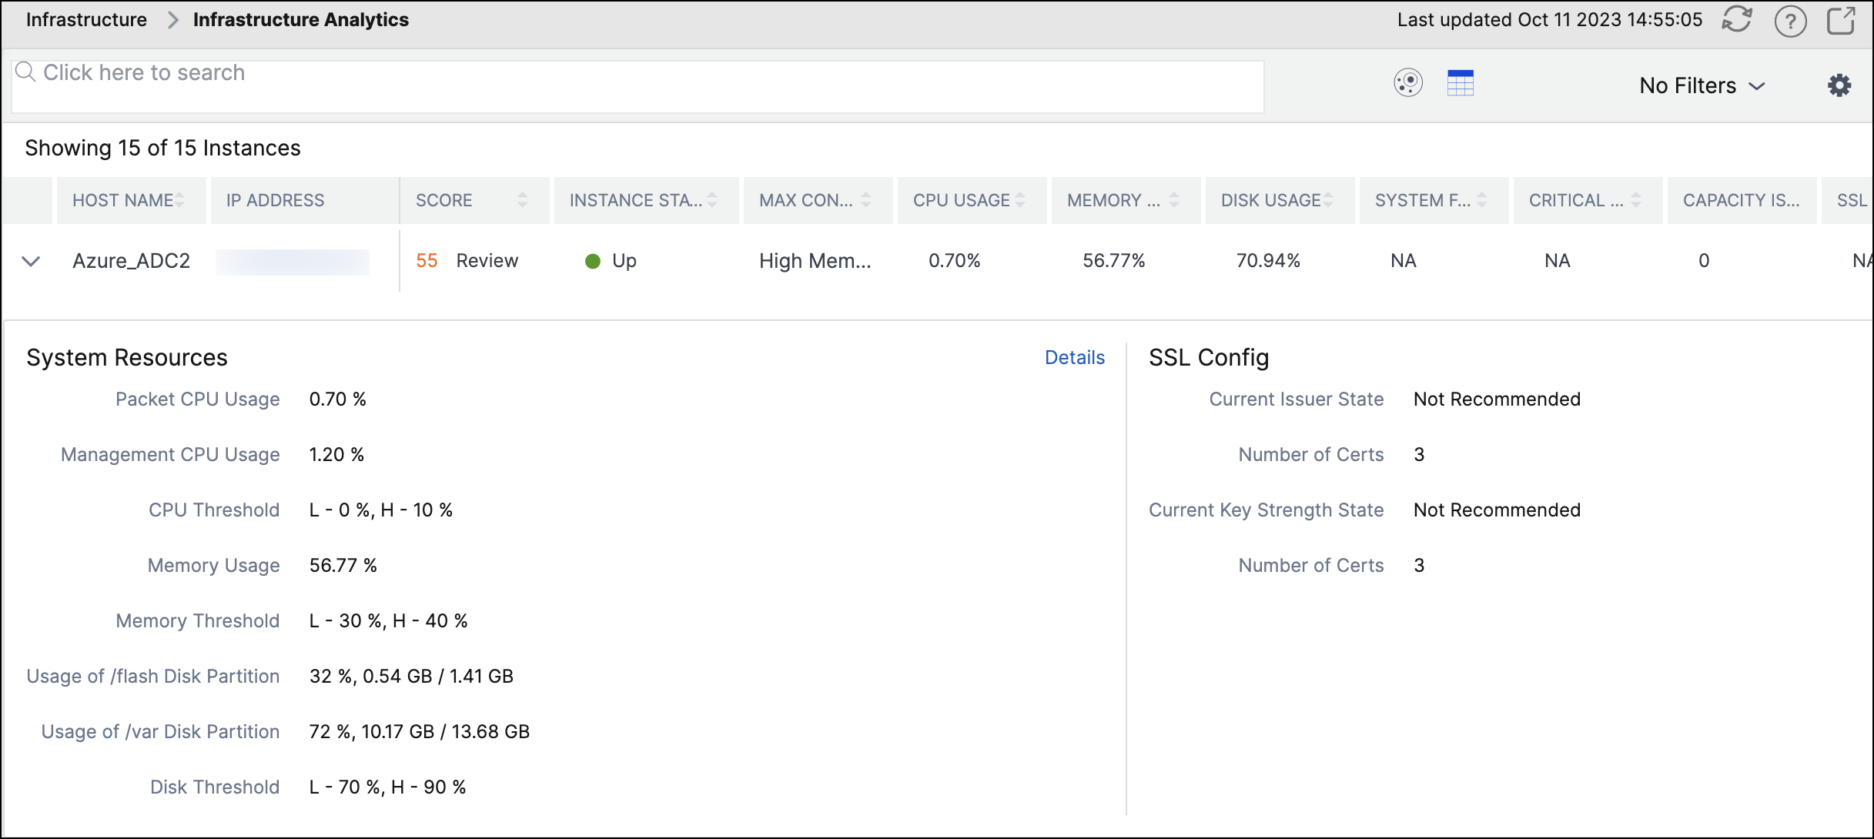Screen dimensions: 1874x839
Task: Click in the search field
Action: 637,86
